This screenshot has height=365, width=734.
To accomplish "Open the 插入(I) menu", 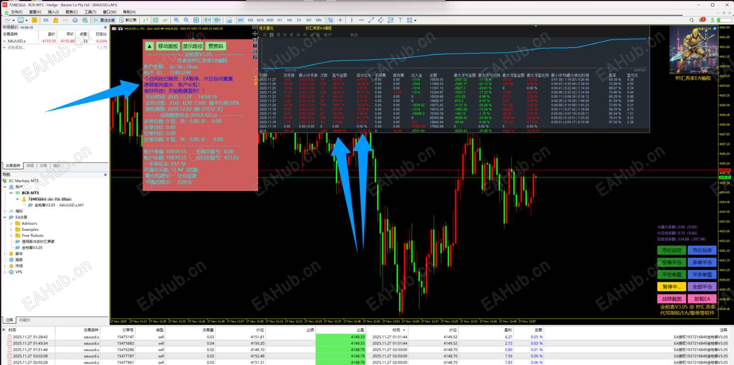I will pyautogui.click(x=54, y=12).
